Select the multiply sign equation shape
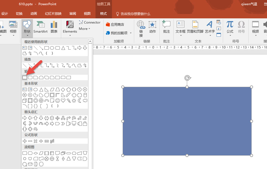Screen dimensions: 267x169 35,141
